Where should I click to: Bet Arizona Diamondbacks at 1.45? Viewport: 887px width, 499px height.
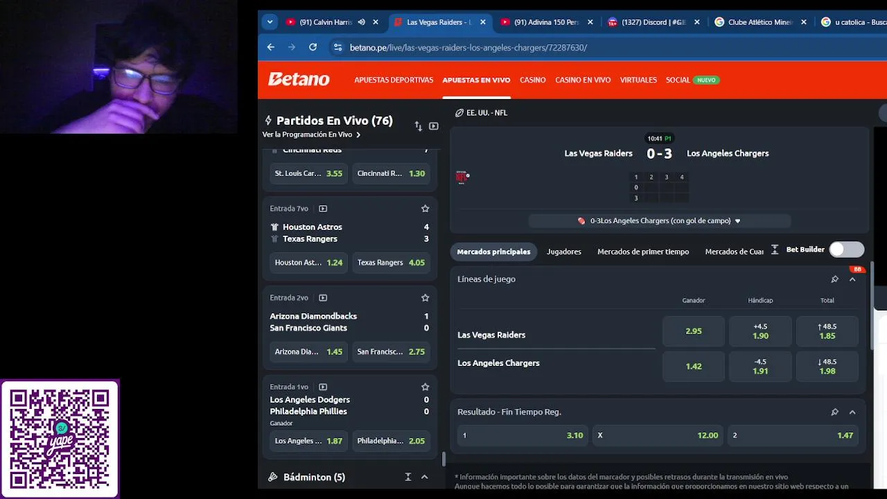coord(308,351)
